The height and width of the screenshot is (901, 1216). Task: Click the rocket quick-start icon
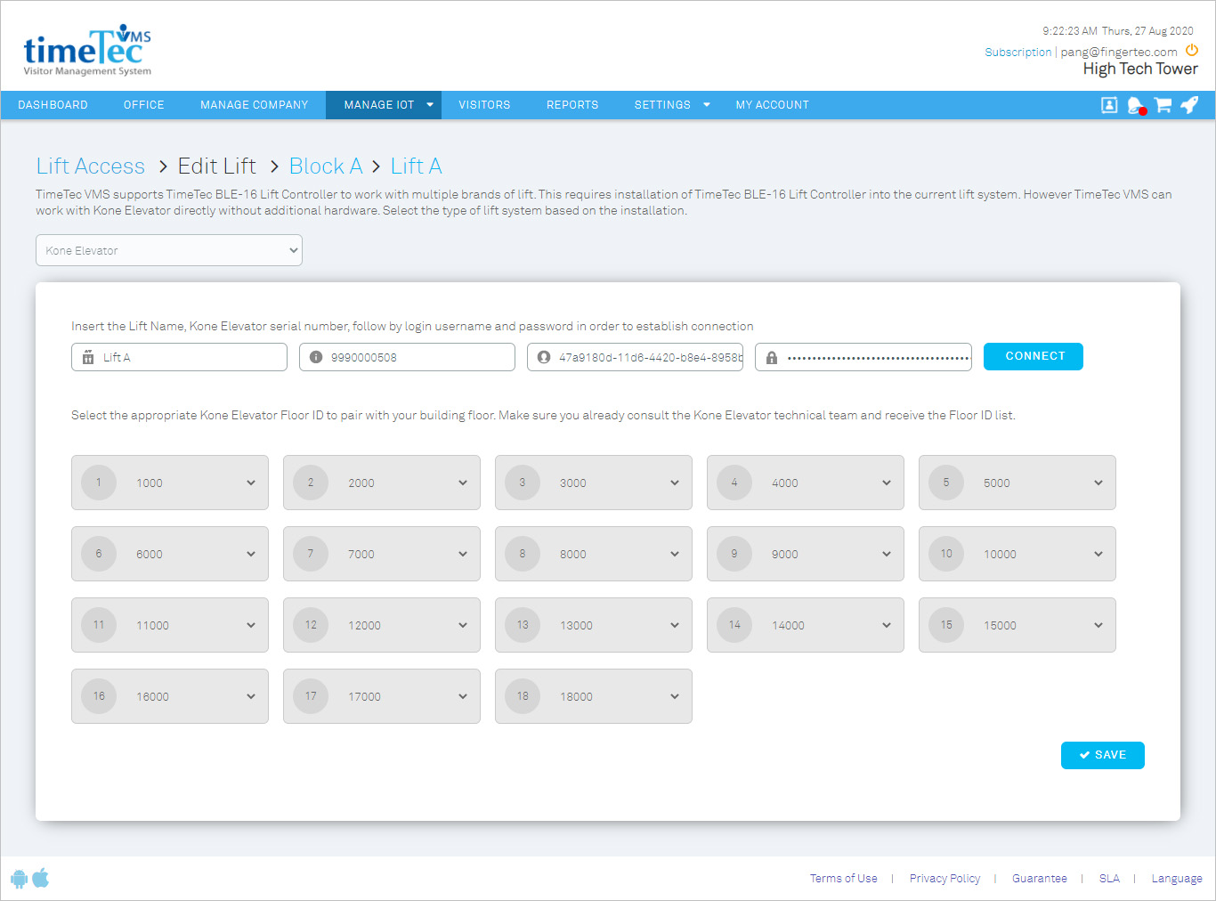(x=1189, y=104)
